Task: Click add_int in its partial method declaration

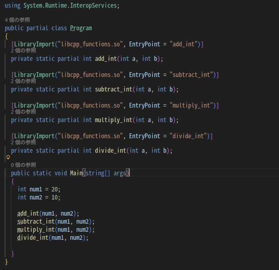Action: [106, 59]
